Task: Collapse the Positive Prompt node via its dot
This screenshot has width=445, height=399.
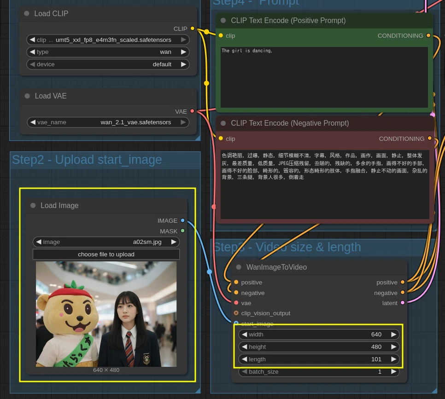Action: (x=223, y=20)
